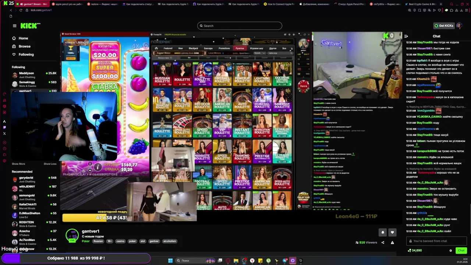Image resolution: width=471 pixels, height=265 pixels.
Task: Open recommended channel Ac7ionMan
Action: (x=34, y=241)
